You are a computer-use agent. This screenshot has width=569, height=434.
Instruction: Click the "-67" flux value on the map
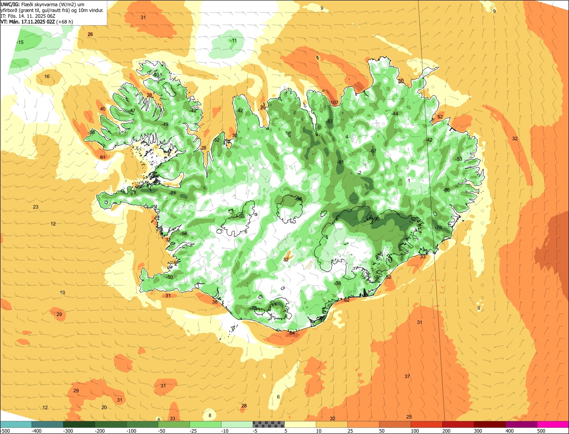[373, 151]
